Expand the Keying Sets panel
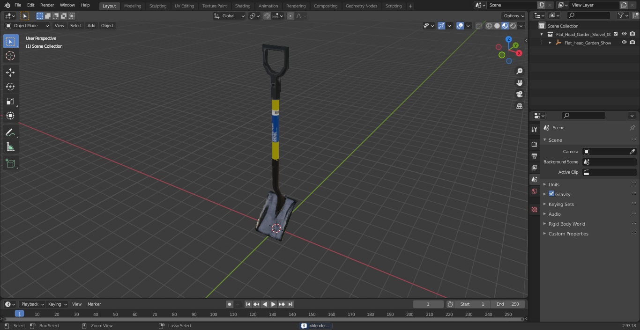This screenshot has width=640, height=330. pos(561,204)
